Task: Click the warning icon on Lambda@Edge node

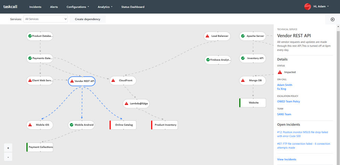Action: point(126,104)
